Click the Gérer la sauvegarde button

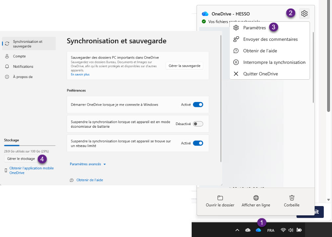pos(184,66)
